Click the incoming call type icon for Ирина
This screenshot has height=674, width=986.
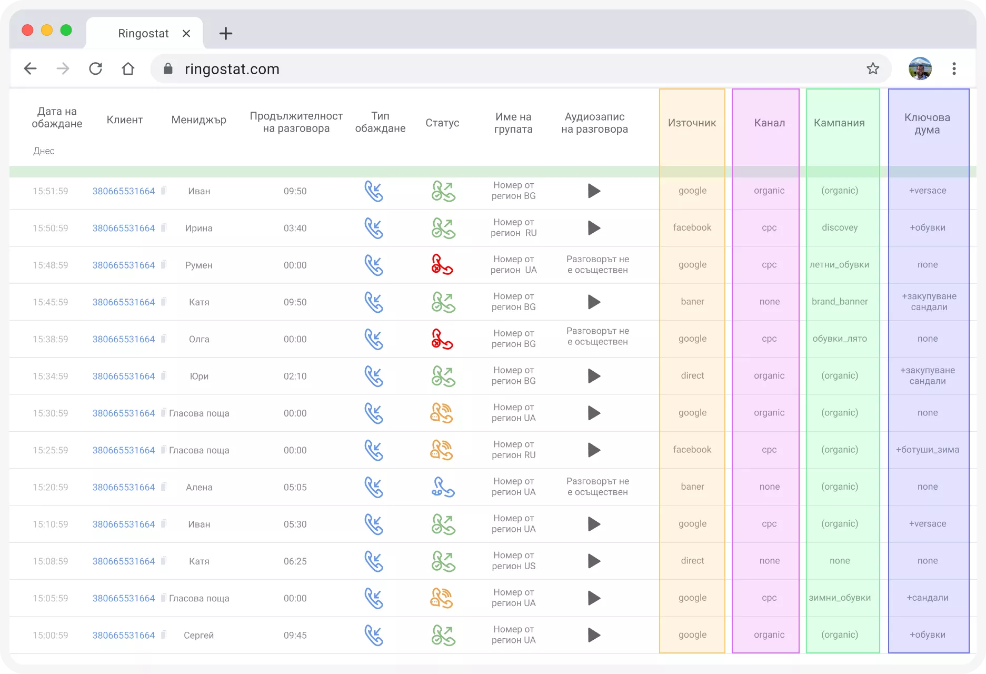pyautogui.click(x=374, y=228)
